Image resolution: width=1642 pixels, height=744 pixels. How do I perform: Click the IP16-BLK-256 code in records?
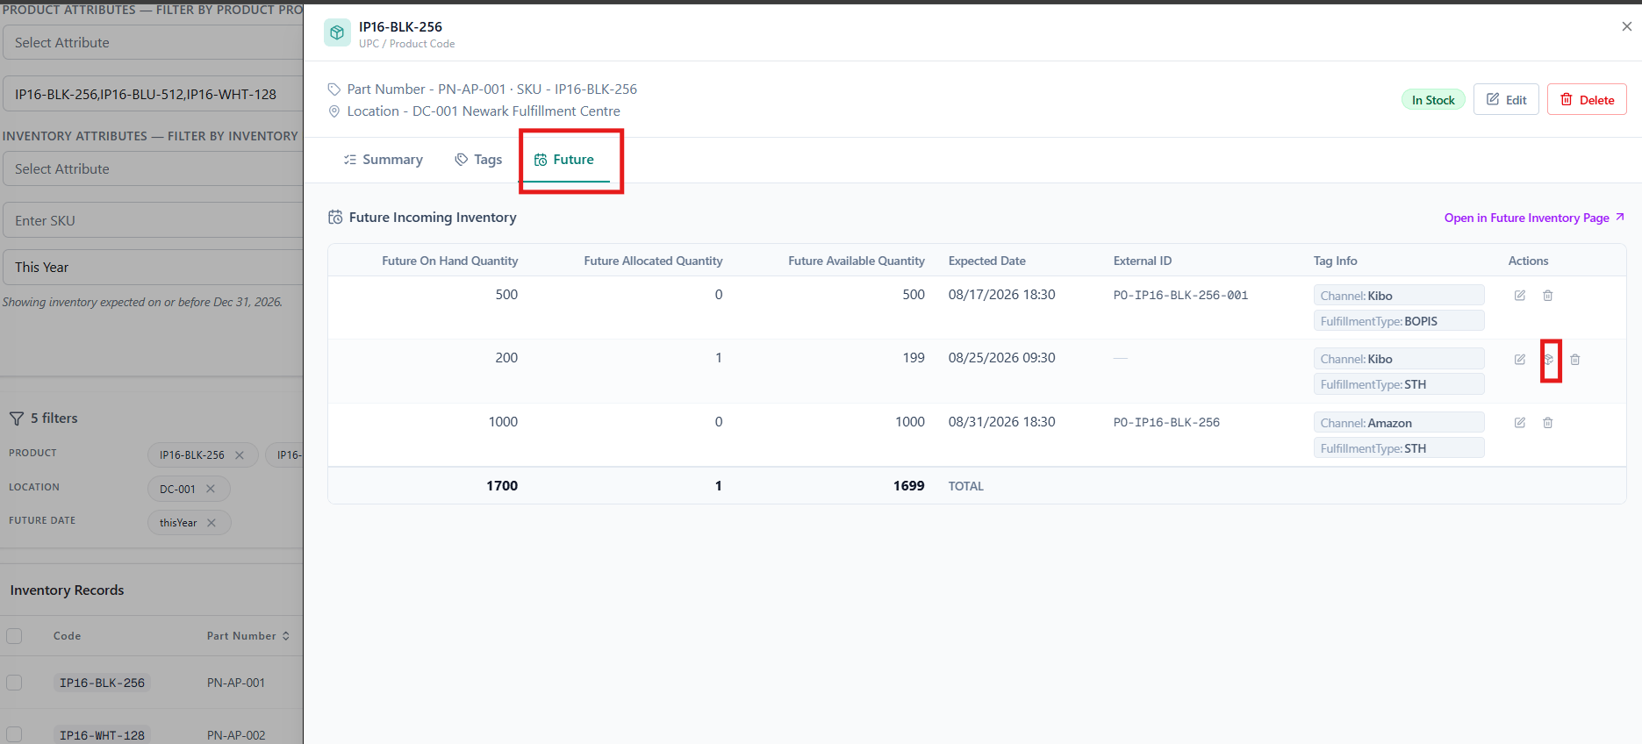(102, 683)
